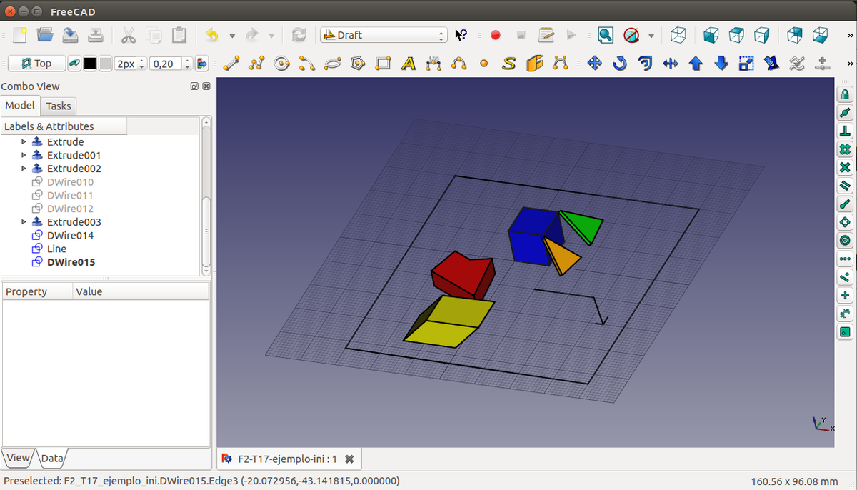Viewport: 857px width, 490px height.
Task: Select the Draft Line tool
Action: pos(230,64)
